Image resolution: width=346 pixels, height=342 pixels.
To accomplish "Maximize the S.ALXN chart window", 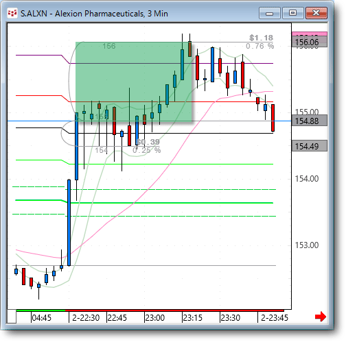I will click(292, 13).
